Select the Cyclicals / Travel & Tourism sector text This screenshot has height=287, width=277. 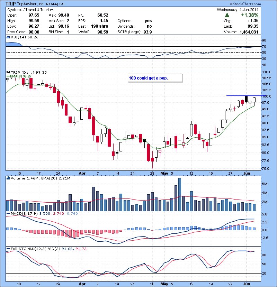[x=30, y=10]
